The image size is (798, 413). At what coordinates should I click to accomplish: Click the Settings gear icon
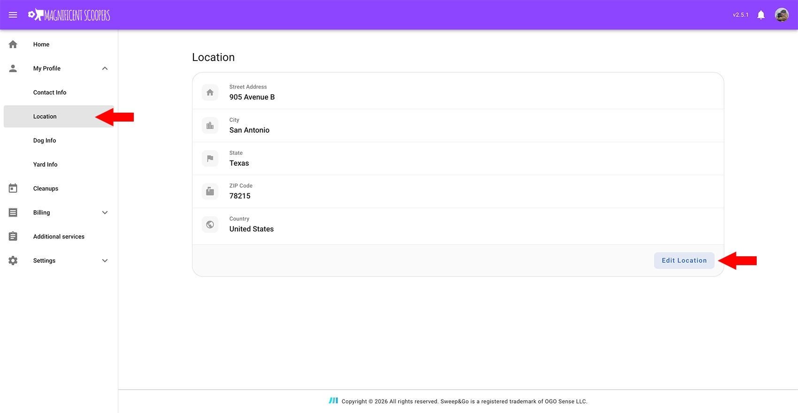13,260
